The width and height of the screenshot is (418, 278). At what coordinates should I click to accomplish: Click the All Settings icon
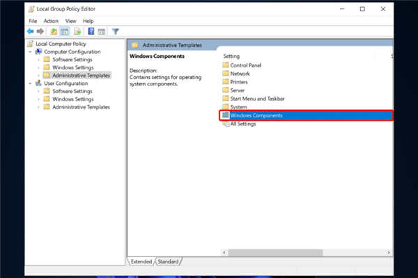click(226, 124)
